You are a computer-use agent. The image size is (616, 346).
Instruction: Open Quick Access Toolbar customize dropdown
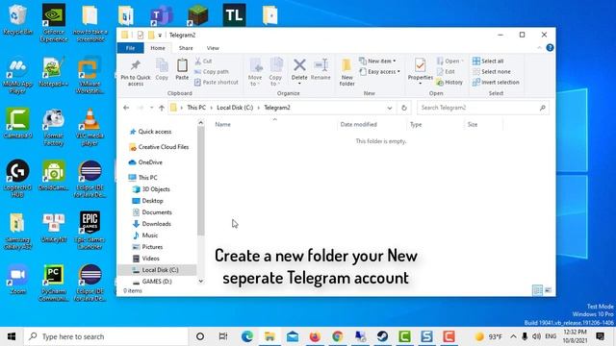(x=160, y=36)
